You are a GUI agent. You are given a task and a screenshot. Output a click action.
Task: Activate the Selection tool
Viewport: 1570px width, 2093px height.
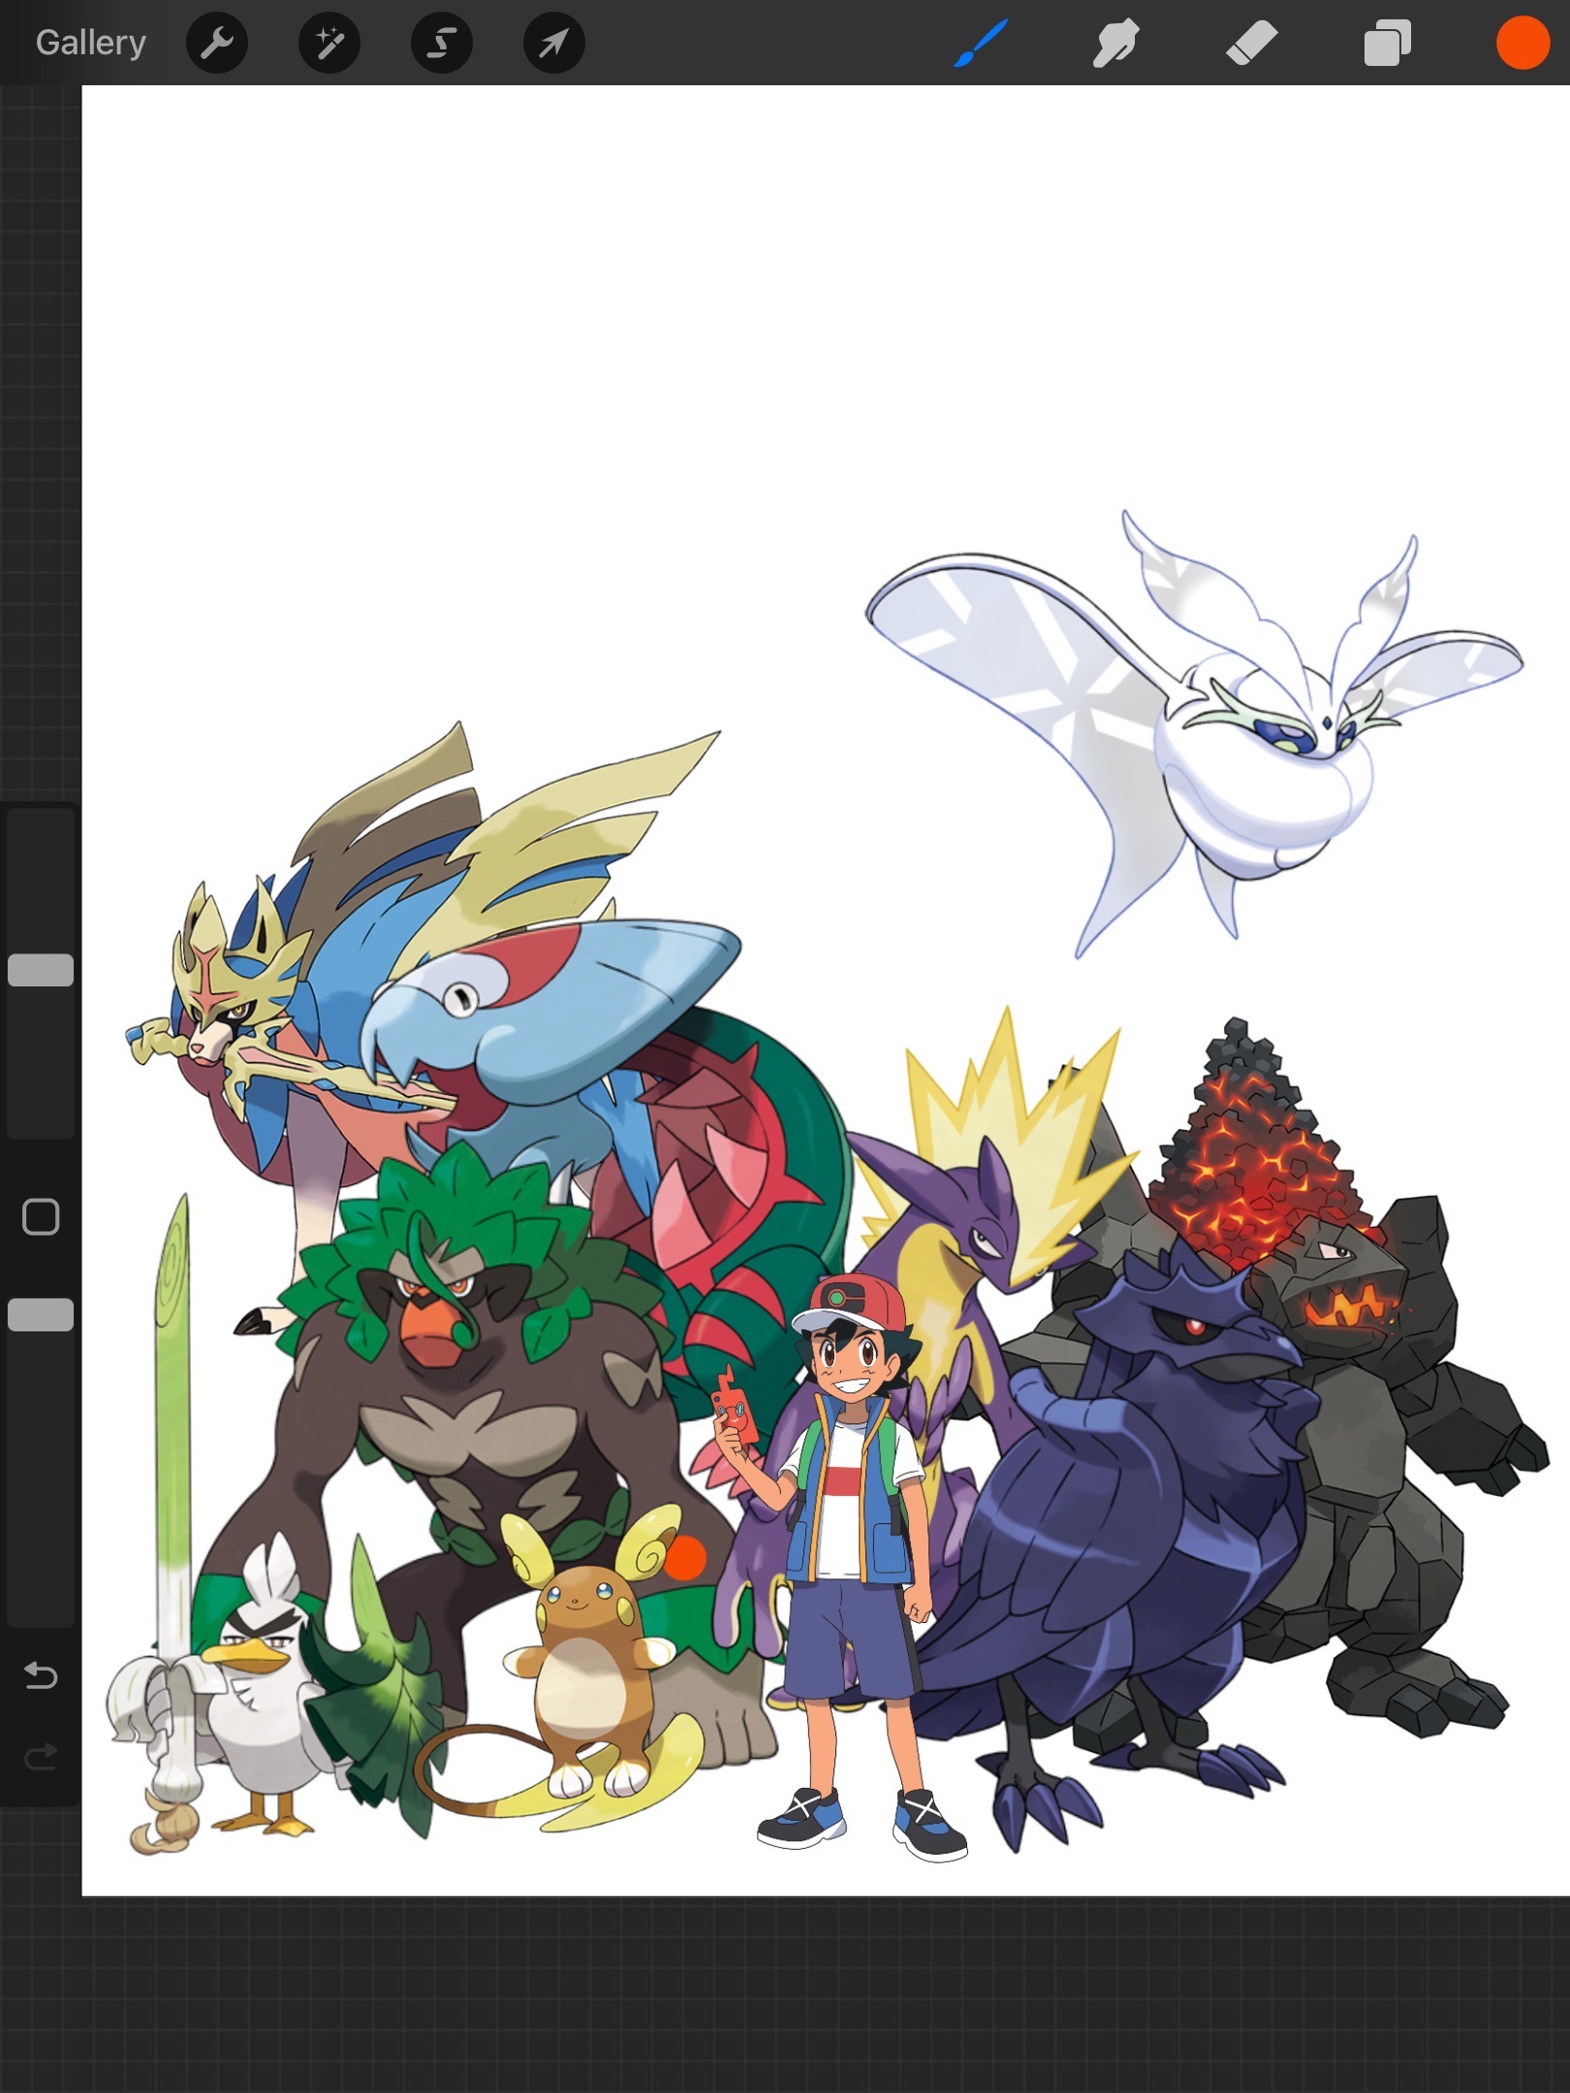(442, 43)
